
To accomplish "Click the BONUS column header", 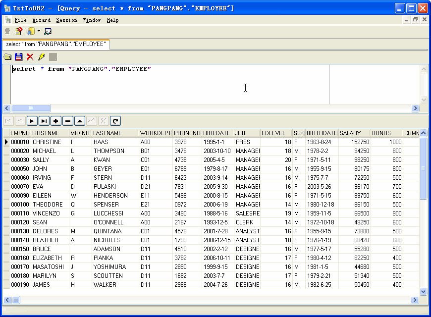I will click(386, 133).
